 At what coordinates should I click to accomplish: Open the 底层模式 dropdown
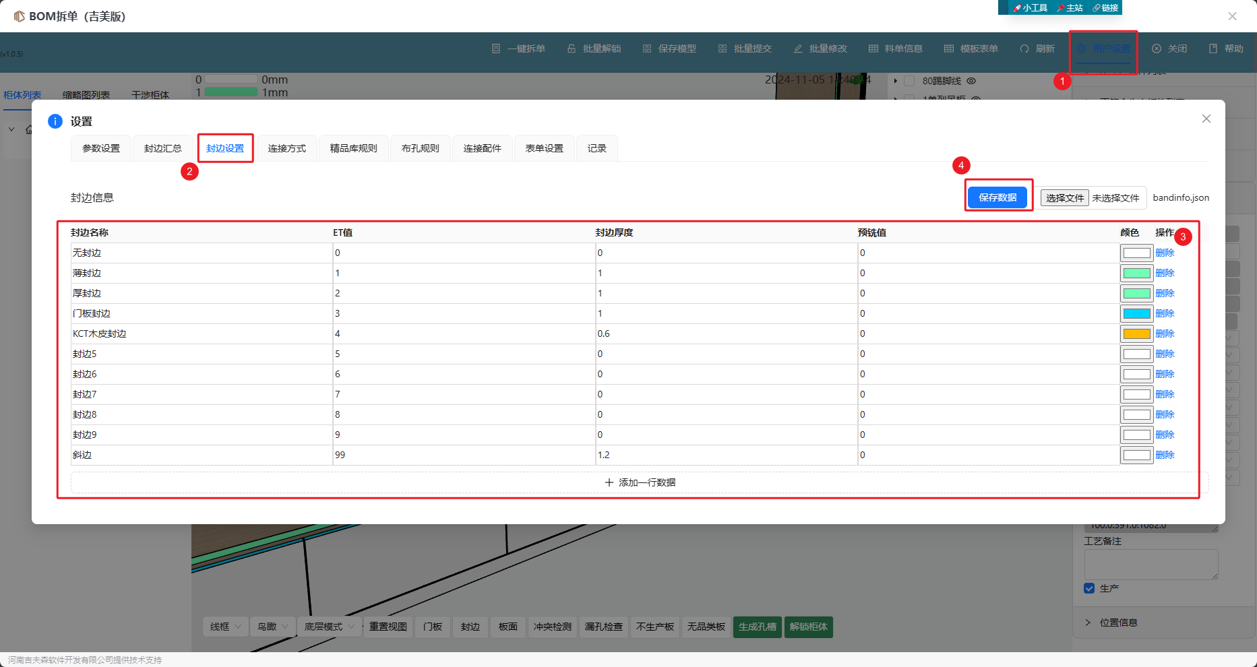click(329, 627)
